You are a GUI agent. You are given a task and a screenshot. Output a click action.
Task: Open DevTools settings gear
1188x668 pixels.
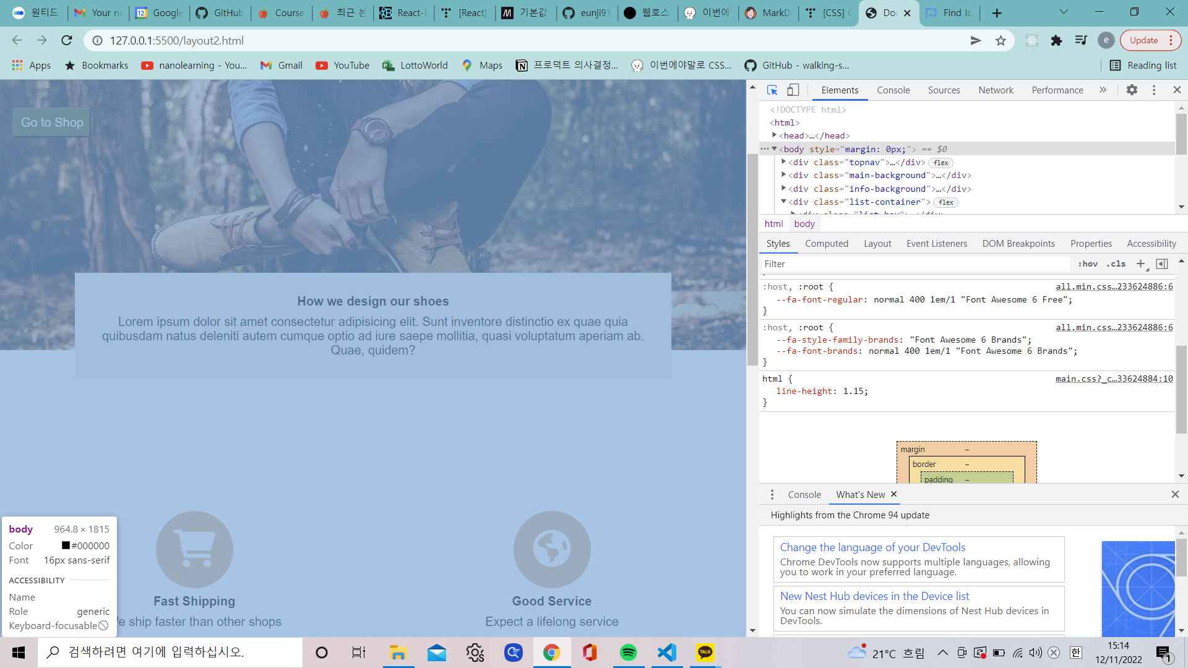click(1132, 90)
